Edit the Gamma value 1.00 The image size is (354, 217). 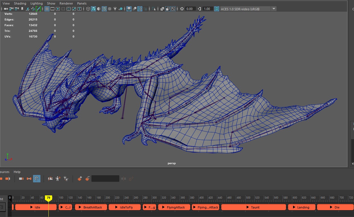click(x=207, y=9)
